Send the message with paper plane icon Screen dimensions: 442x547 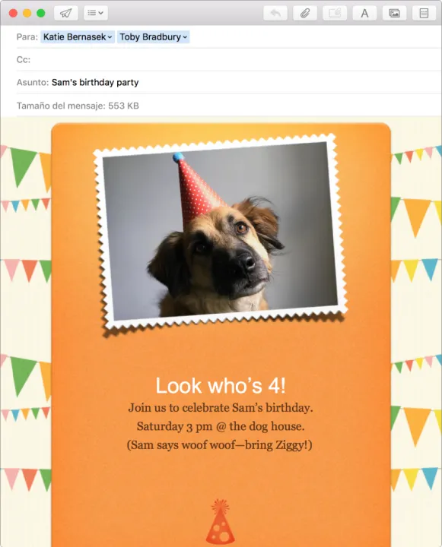pyautogui.click(x=66, y=13)
